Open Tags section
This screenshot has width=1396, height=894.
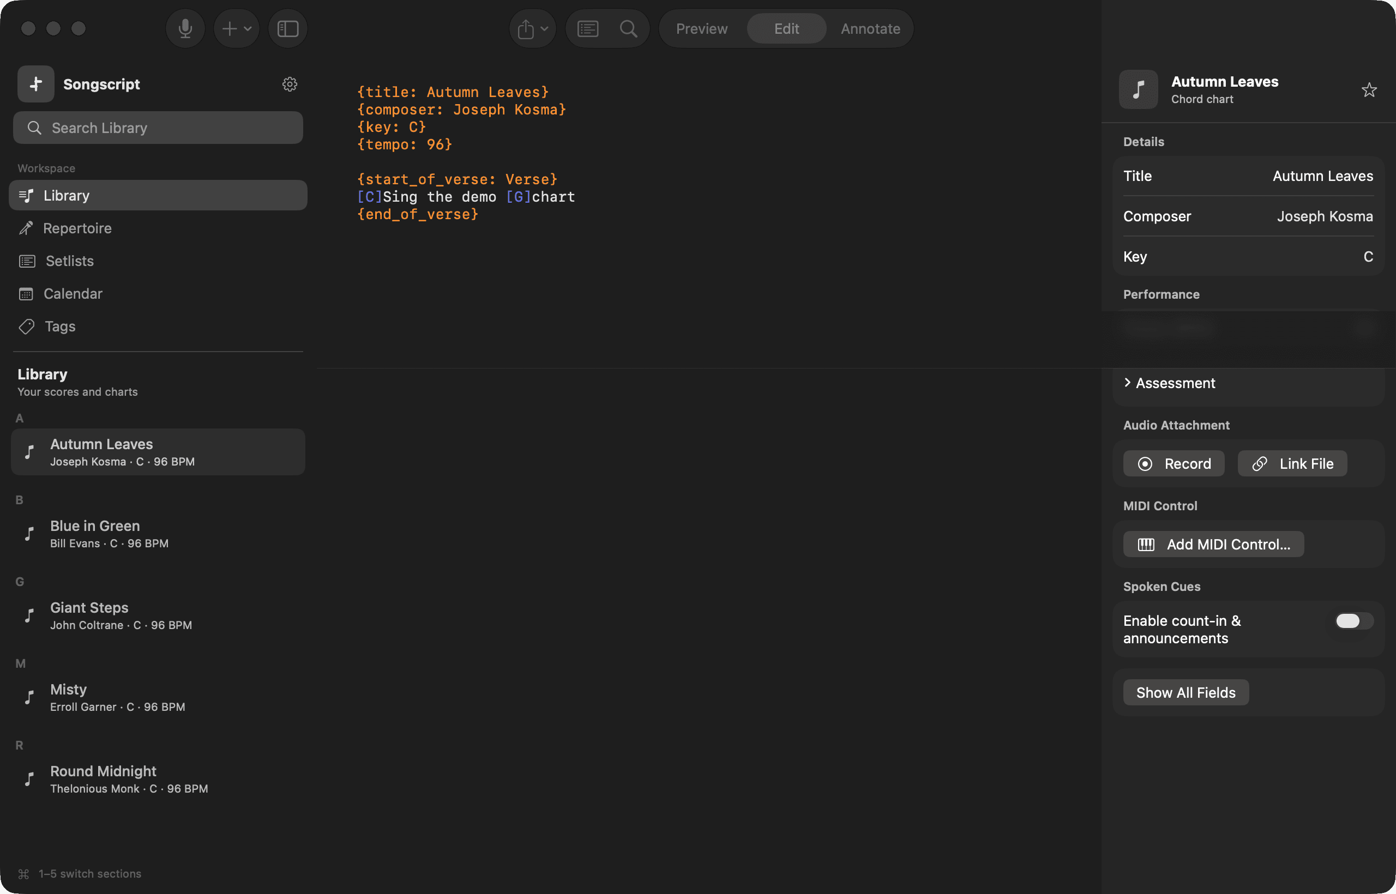pos(158,326)
